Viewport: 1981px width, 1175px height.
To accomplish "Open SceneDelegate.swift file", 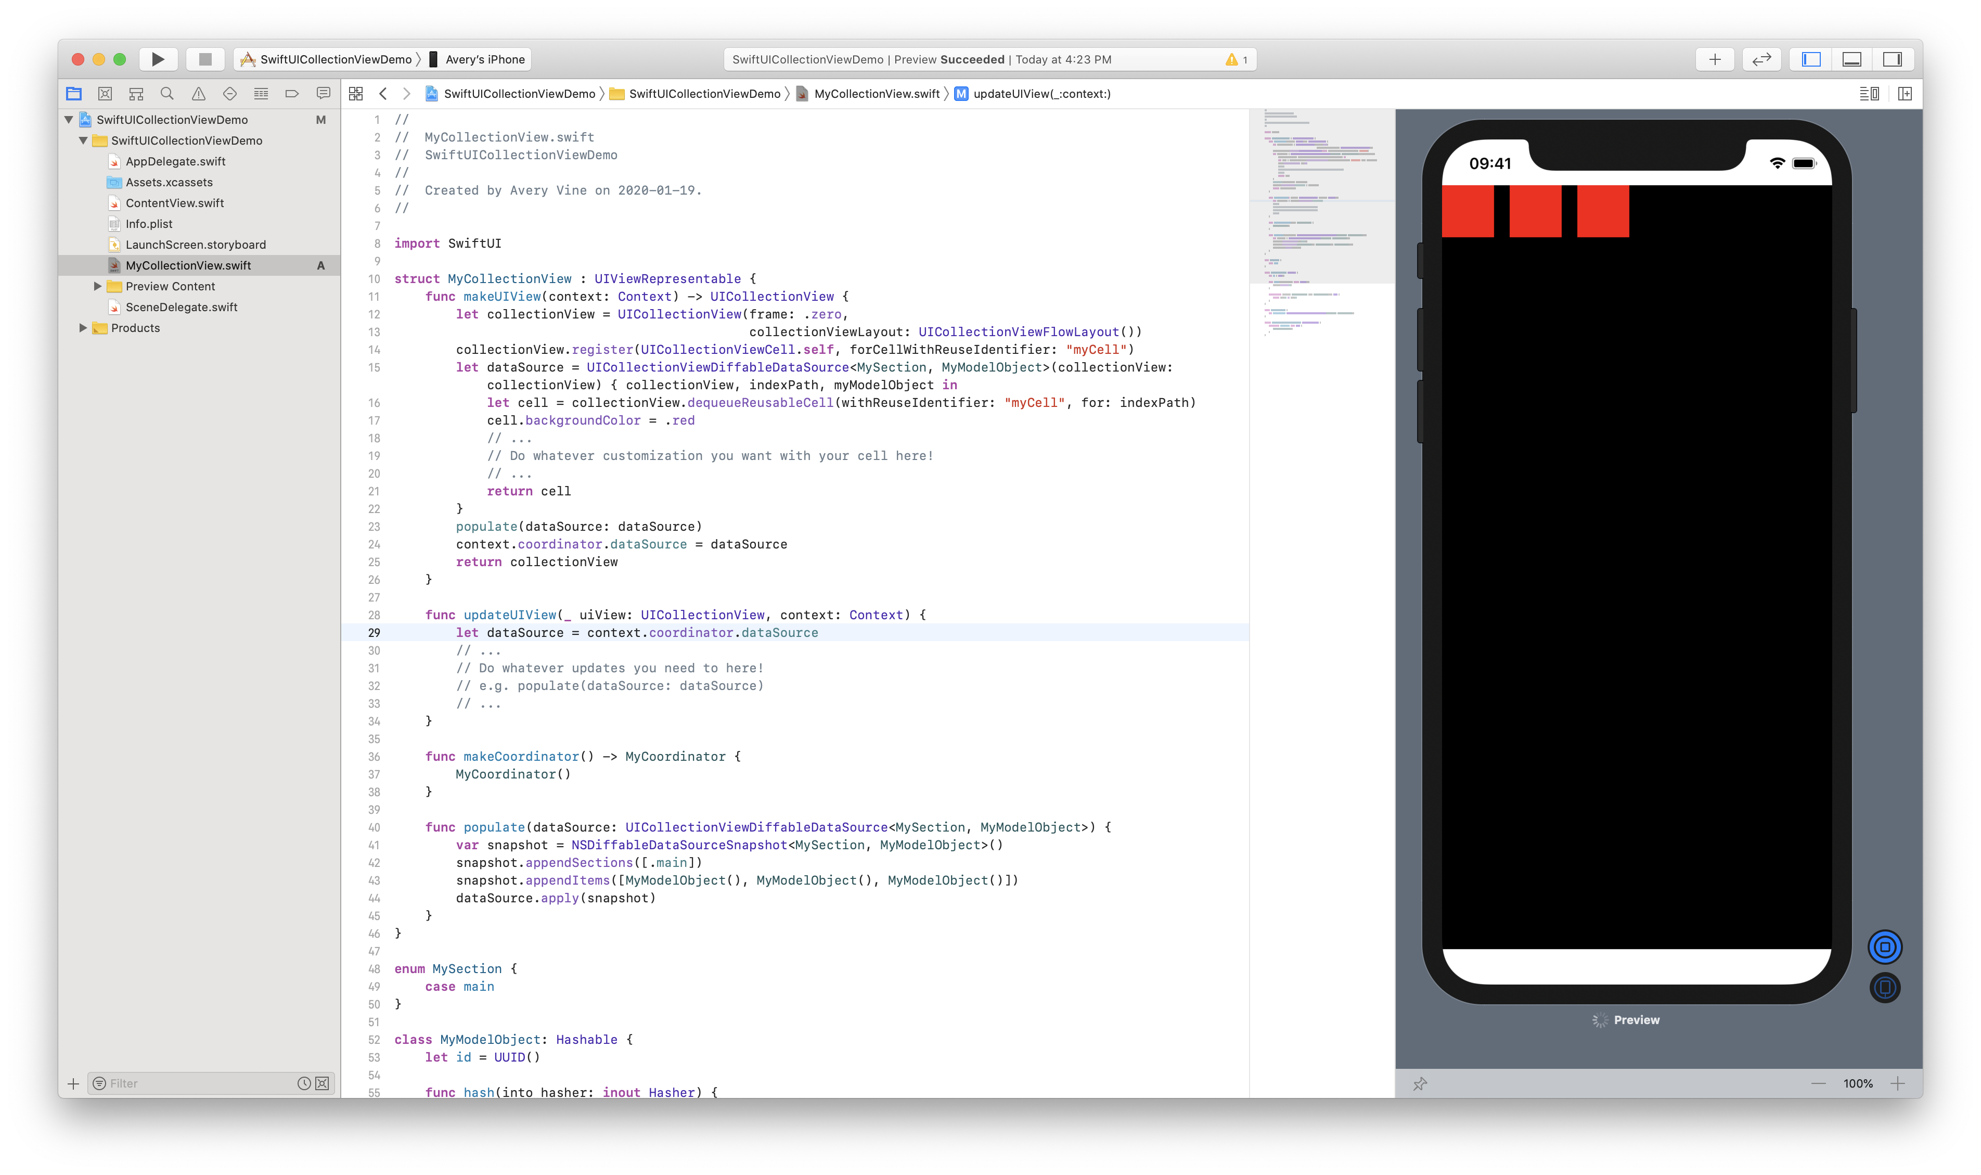I will [x=181, y=307].
